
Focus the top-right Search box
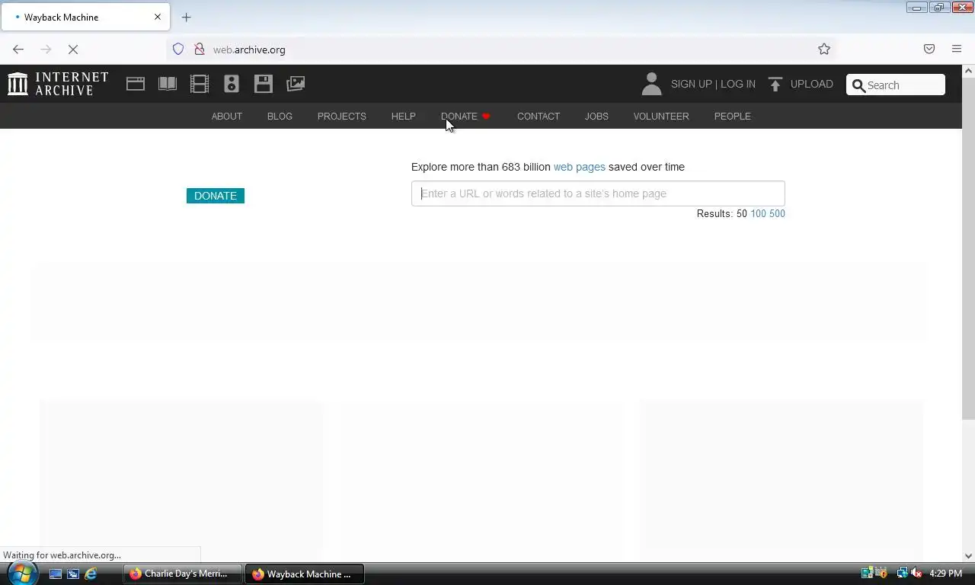[896, 85]
